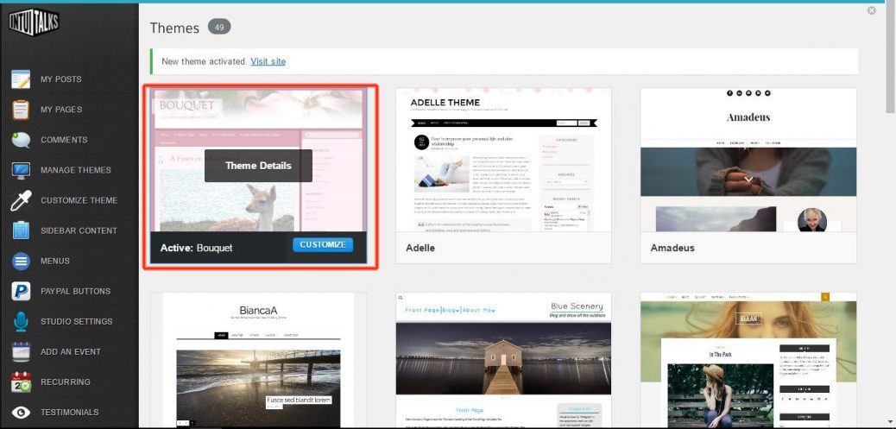Select the Adelle theme thumbnail
Screen dimensions: 896x429
(x=503, y=160)
